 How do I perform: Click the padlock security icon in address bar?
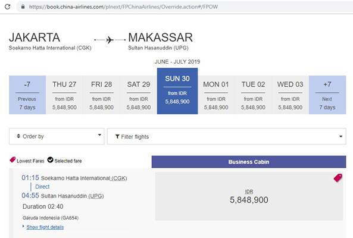click(x=23, y=7)
